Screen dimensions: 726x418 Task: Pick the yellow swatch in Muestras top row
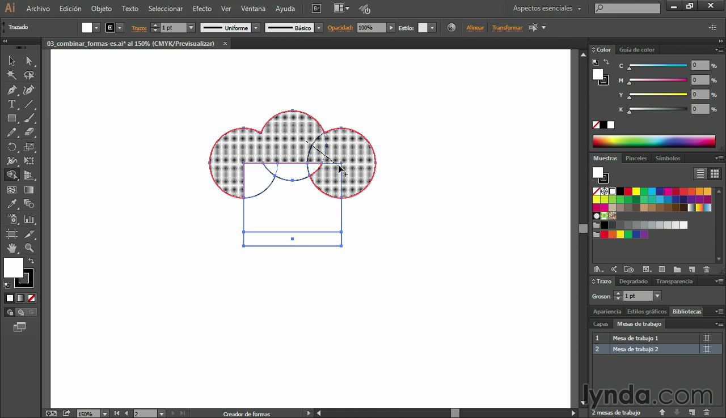(x=636, y=191)
